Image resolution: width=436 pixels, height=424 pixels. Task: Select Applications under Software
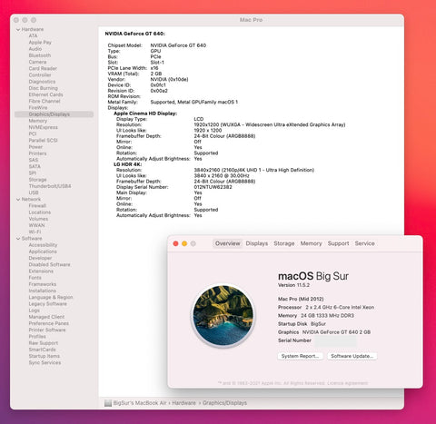[43, 251]
